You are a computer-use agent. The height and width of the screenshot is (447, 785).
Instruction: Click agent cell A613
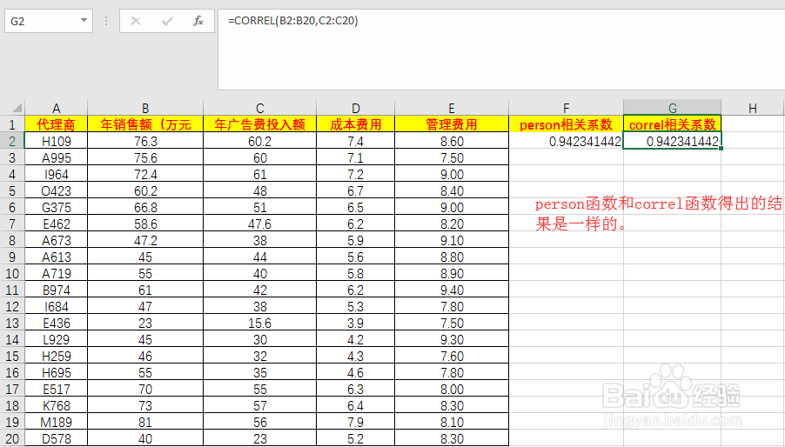(56, 257)
